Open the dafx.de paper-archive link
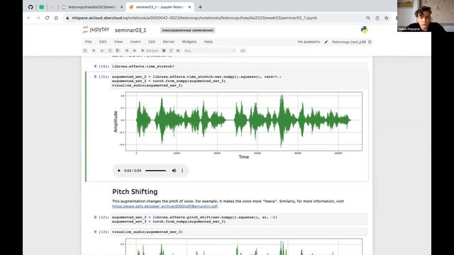 point(165,206)
